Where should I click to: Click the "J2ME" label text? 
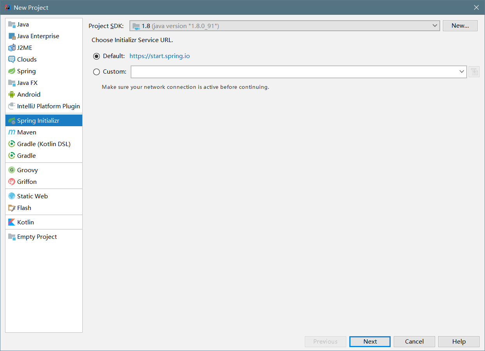point(25,48)
